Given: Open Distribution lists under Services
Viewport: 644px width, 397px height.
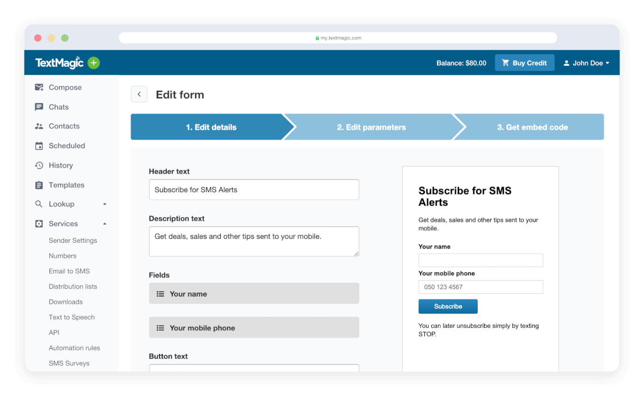Looking at the screenshot, I should tap(73, 286).
